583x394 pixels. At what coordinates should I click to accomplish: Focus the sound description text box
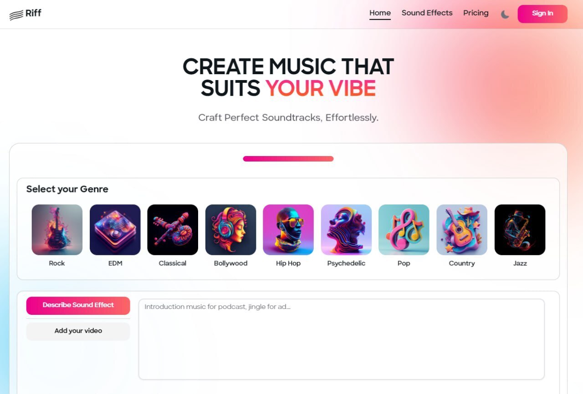point(342,339)
